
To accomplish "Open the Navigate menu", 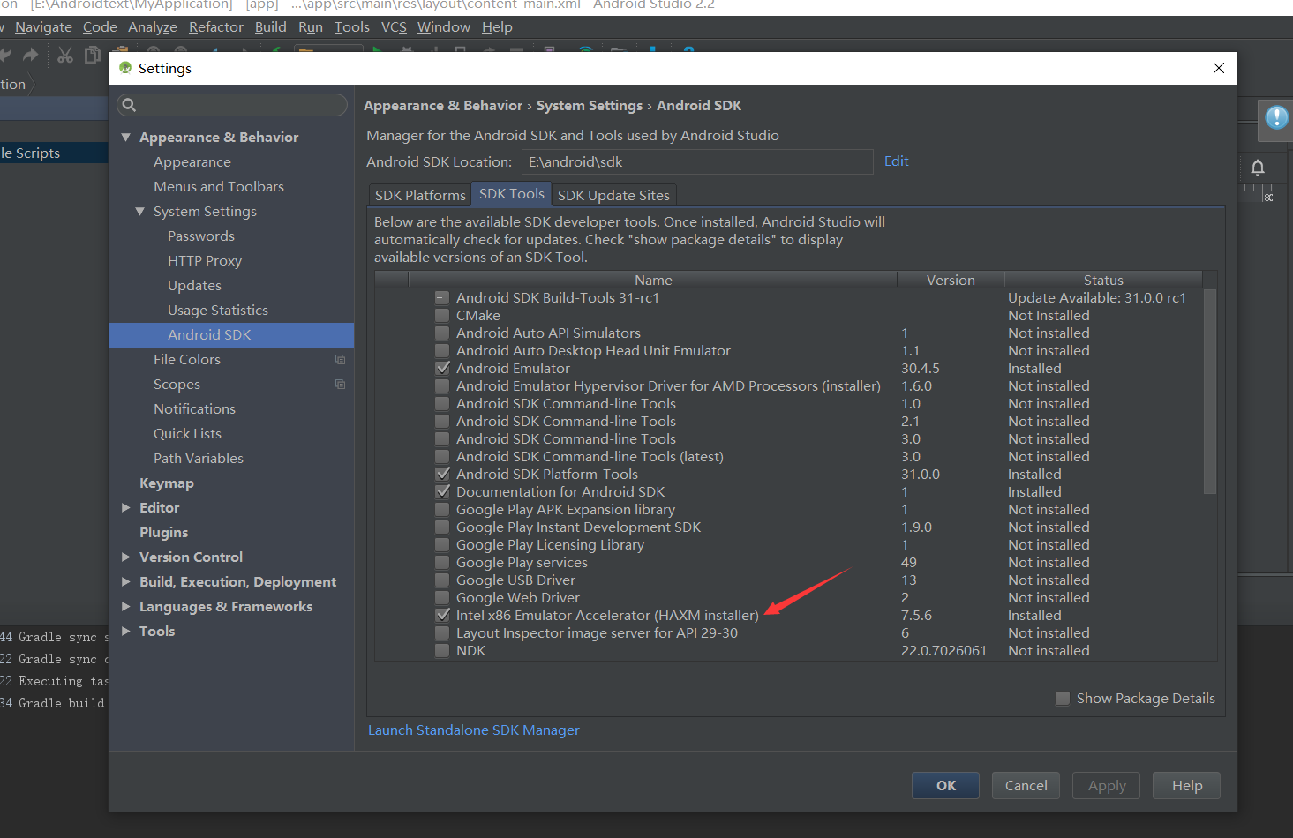I will [x=43, y=27].
